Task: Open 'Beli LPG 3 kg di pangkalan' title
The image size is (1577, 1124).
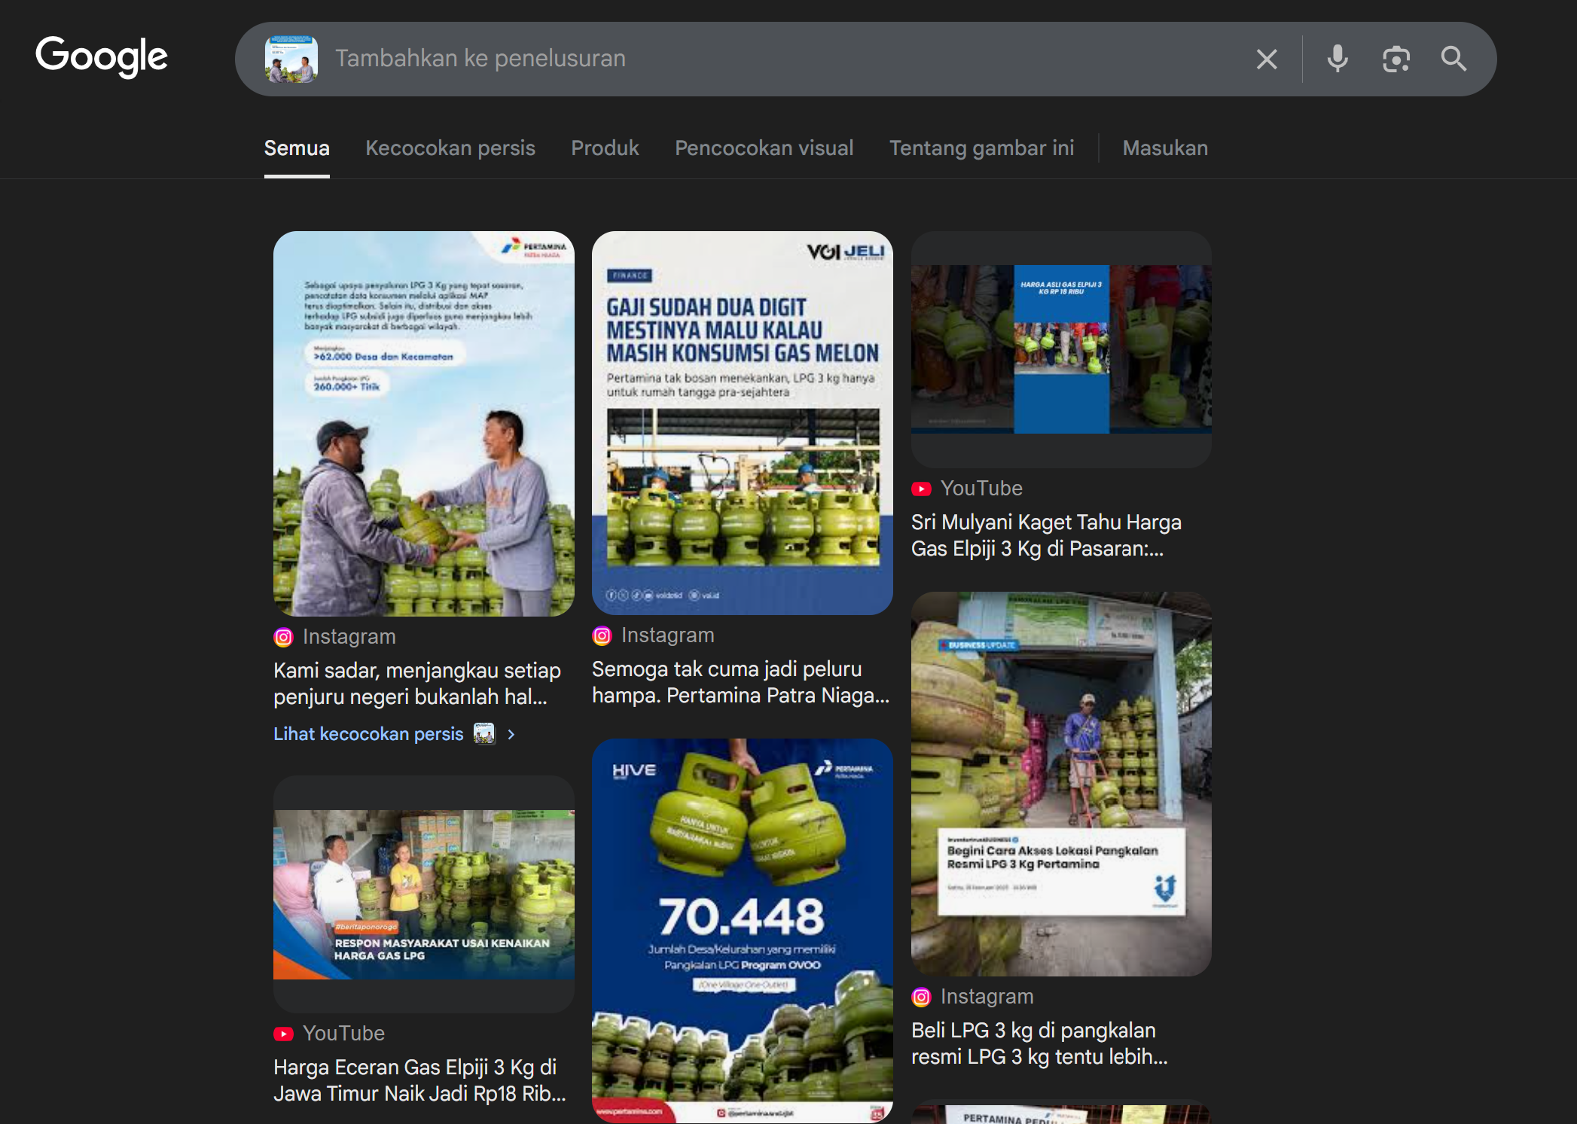Action: (x=1039, y=1043)
